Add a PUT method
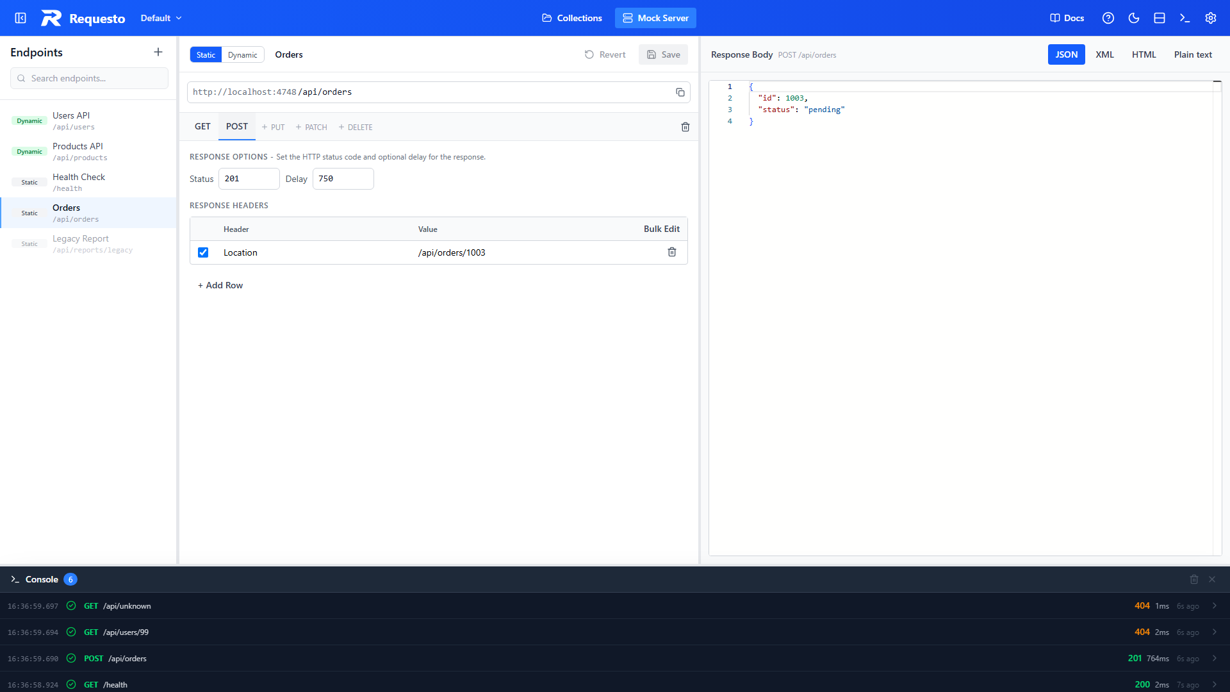The height and width of the screenshot is (692, 1230). [x=273, y=127]
